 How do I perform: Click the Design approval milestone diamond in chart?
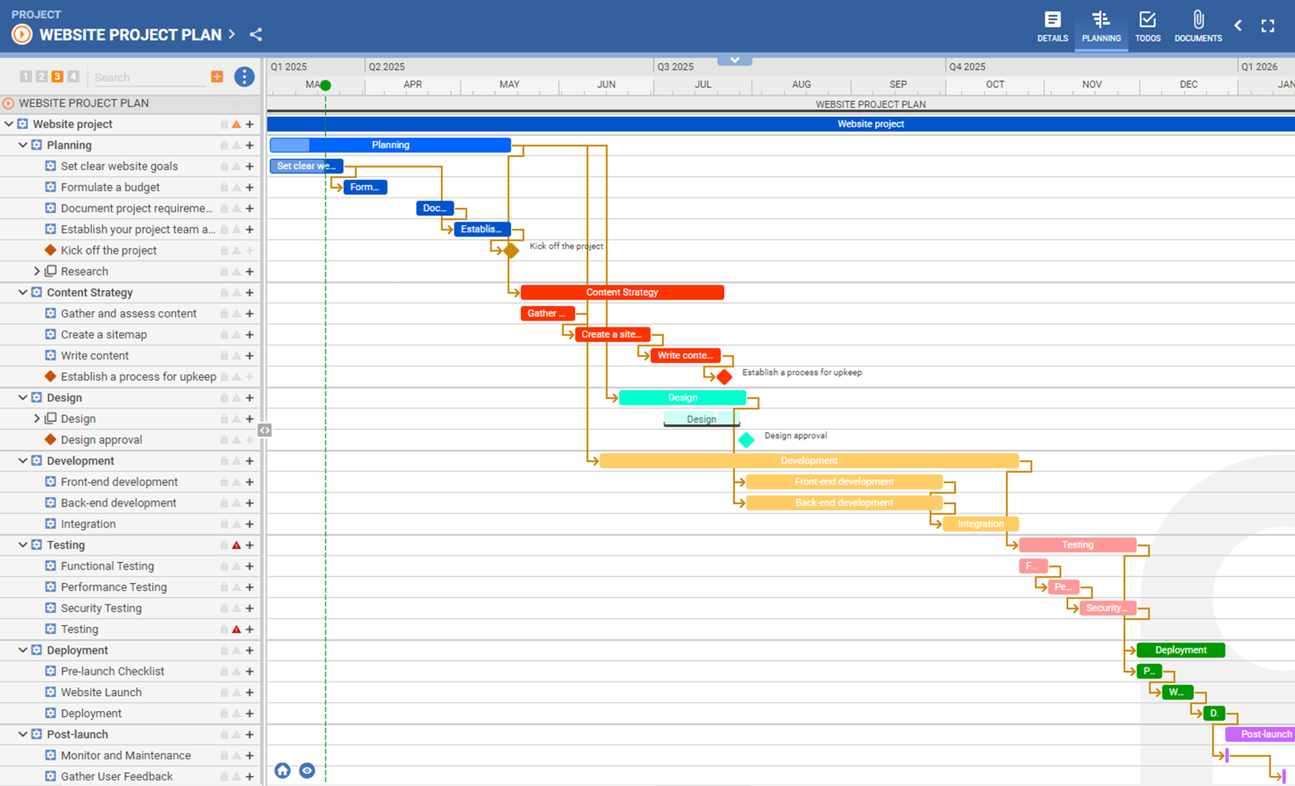(x=746, y=440)
